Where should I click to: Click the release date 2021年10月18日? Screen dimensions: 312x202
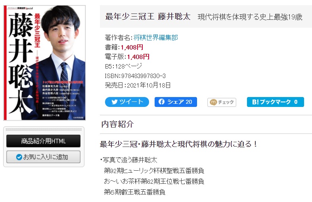click(x=149, y=85)
